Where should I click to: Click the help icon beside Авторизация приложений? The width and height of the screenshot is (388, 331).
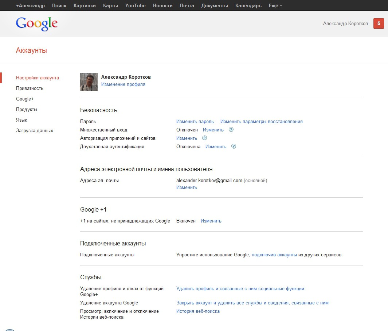coord(204,138)
